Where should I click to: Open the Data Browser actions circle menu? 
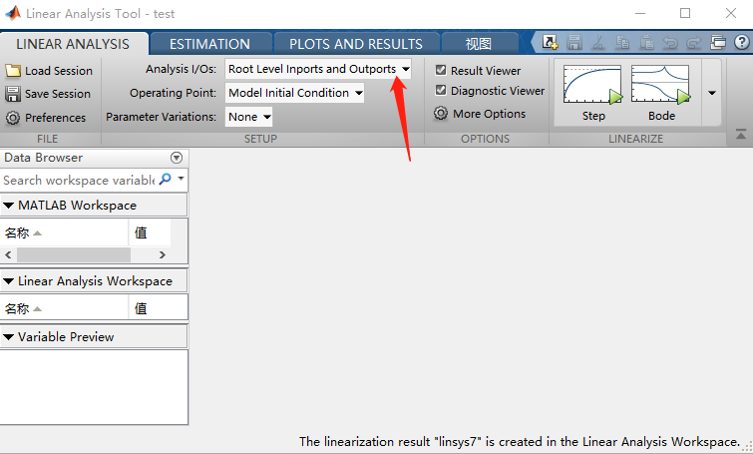point(177,158)
